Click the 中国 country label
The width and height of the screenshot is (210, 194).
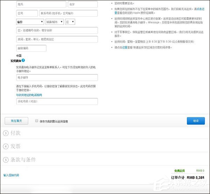tap(19, 56)
